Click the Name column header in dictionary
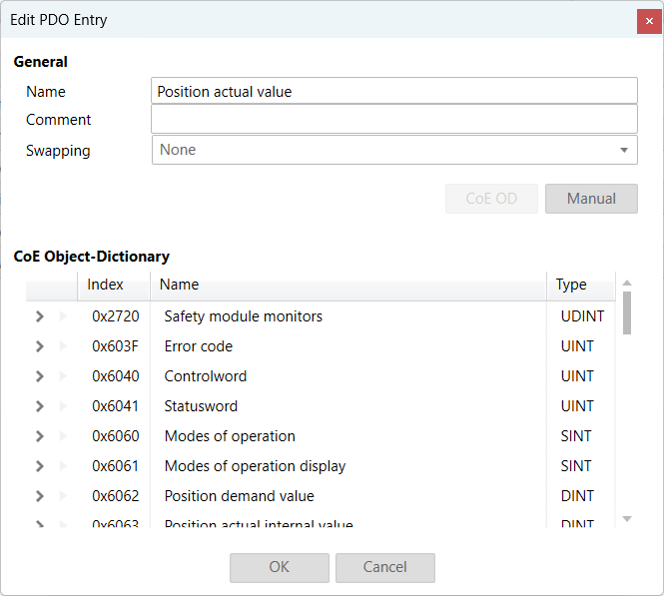 coord(180,285)
